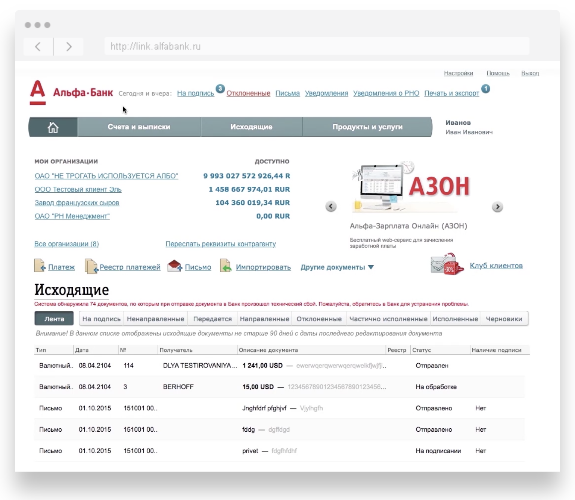Click the Платеж link text
Viewport: 575px width, 500px height.
coord(62,267)
